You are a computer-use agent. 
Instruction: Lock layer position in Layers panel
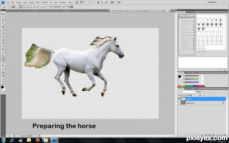pos(189,95)
